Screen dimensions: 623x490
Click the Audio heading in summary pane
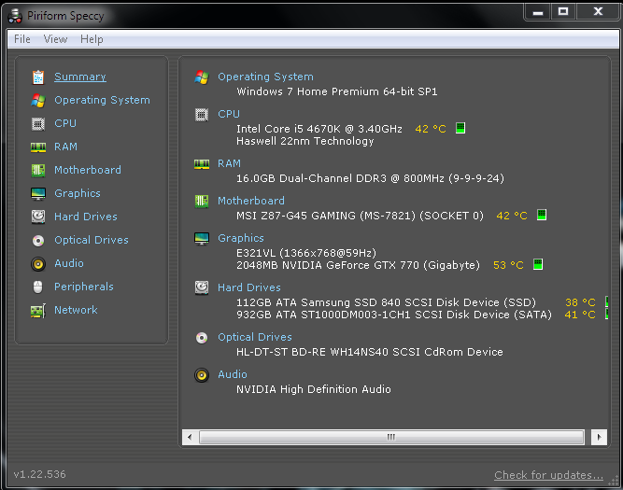coord(233,374)
